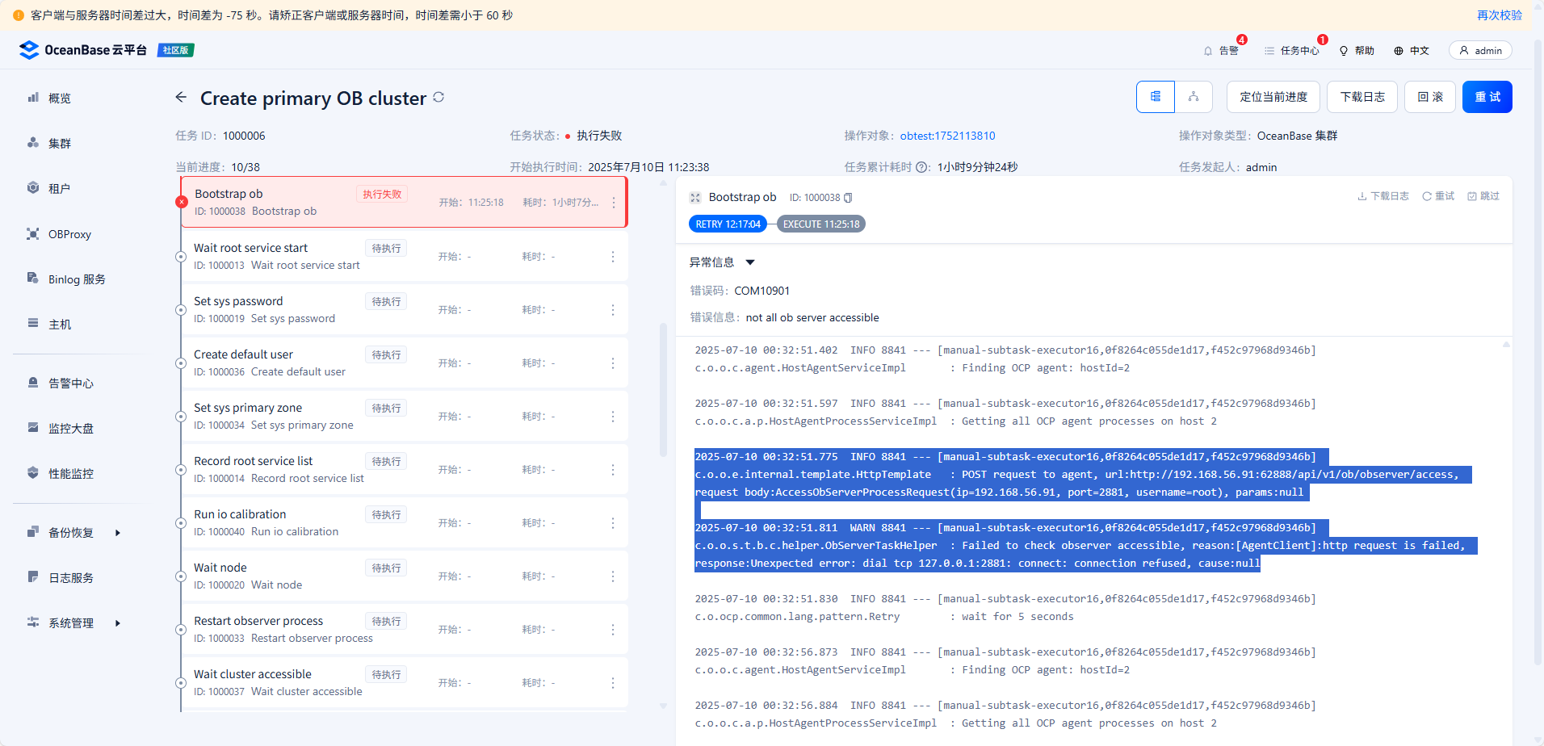Screen dimensions: 1544x746
Task: Open more menu for Record root service list
Action: click(x=613, y=470)
